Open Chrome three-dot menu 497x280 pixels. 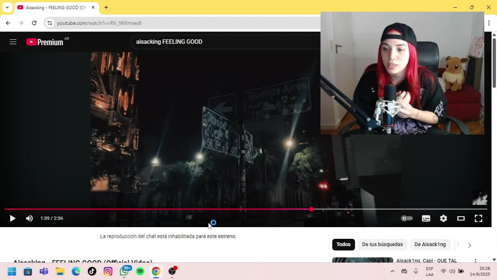coord(489,23)
